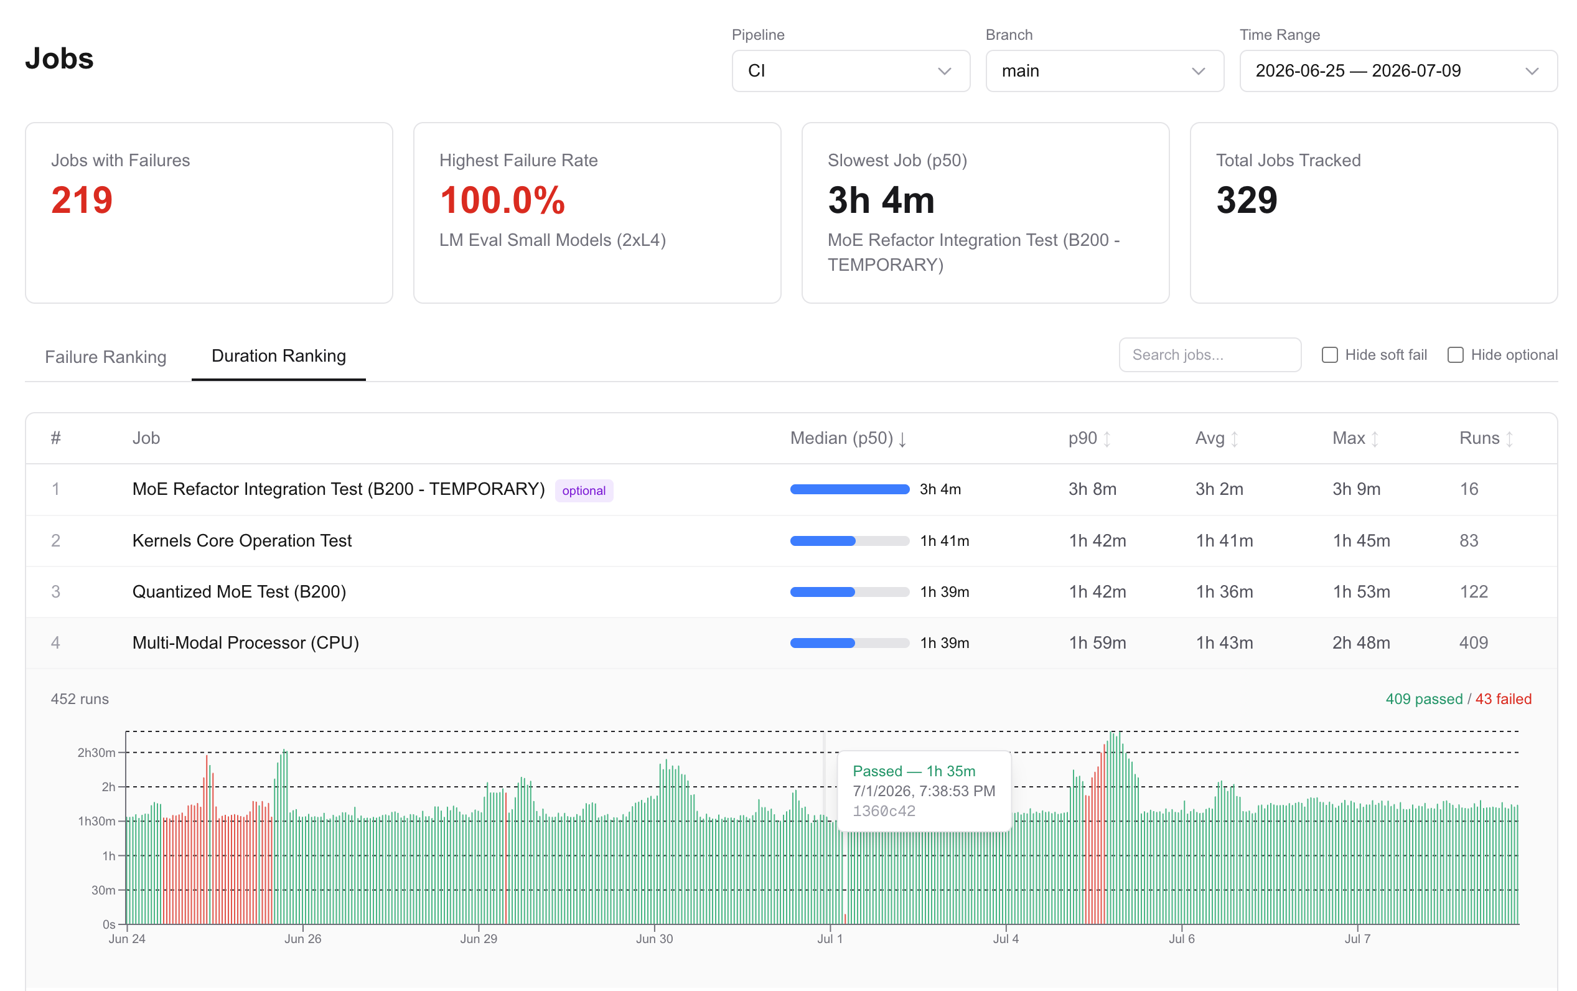Click the Job column header
The height and width of the screenshot is (991, 1577).
click(x=146, y=438)
